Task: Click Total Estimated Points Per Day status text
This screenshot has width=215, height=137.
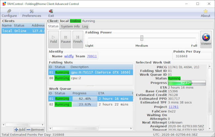Action: pyautogui.click(x=33, y=135)
